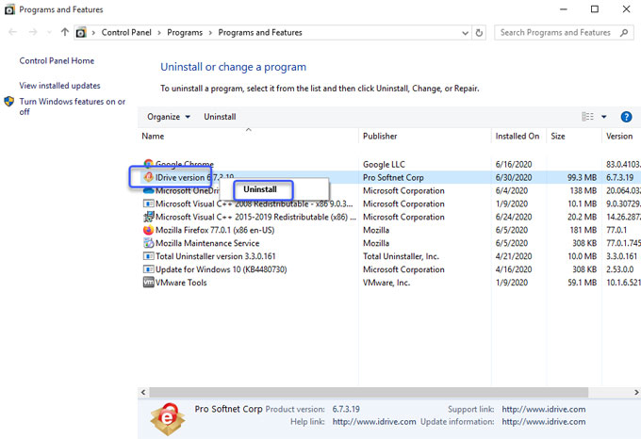The width and height of the screenshot is (641, 439).
Task: Open the recent locations chevron
Action: click(49, 32)
